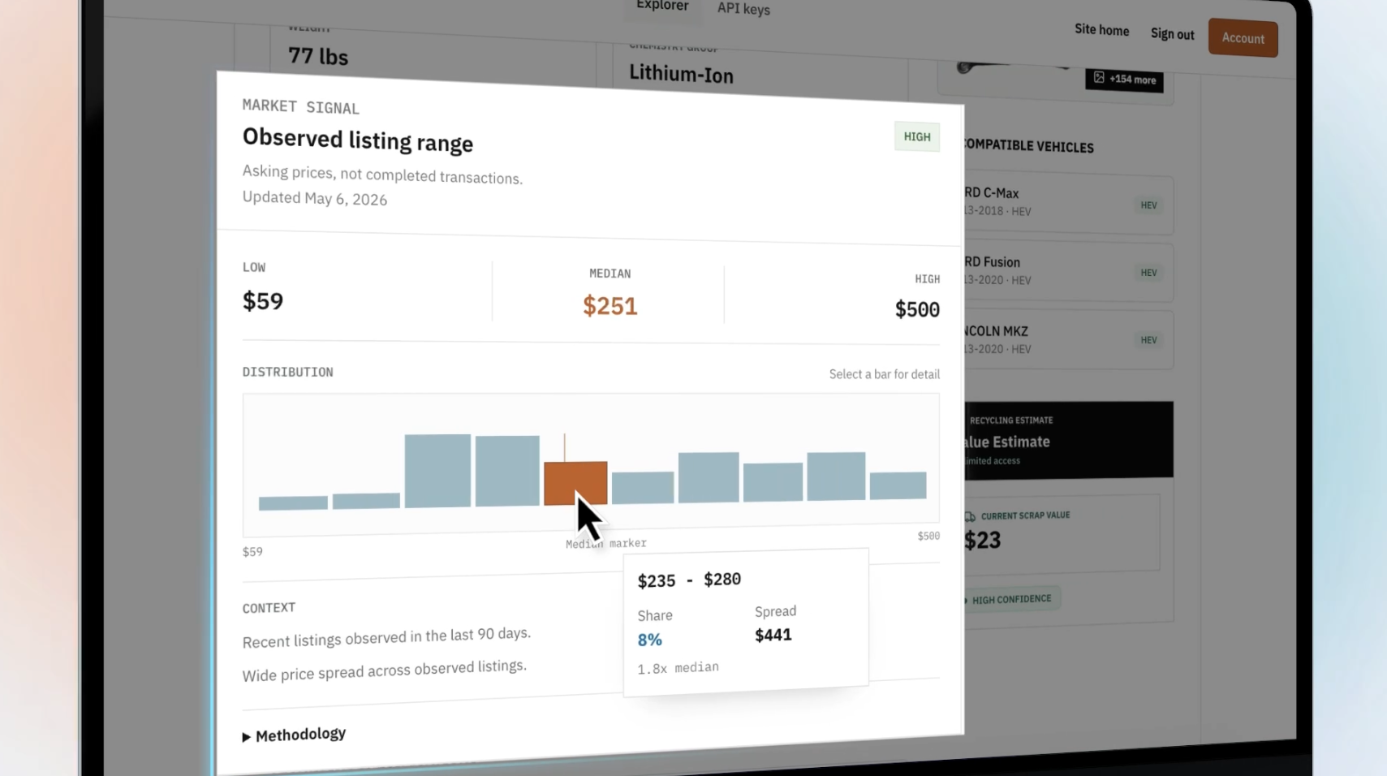Click the Sign out link
The height and width of the screenshot is (776, 1387).
(x=1172, y=34)
